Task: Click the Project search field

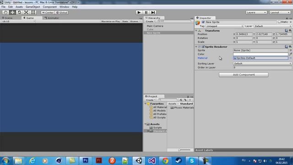Action: 168,100
